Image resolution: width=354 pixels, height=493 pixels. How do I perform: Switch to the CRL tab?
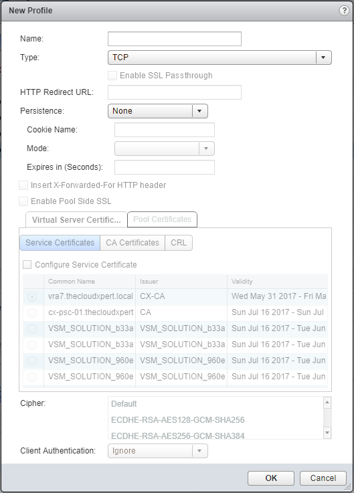pyautogui.click(x=179, y=243)
